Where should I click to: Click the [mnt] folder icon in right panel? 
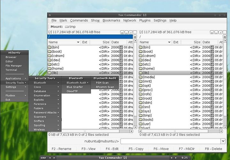click(x=141, y=81)
